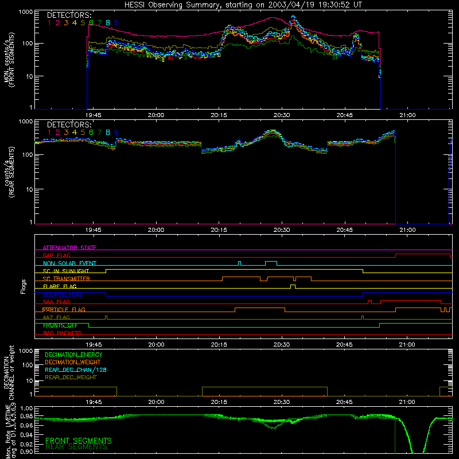Click the DECIMATION_WEIGHT legend entry
The image size is (459, 459).
[73, 362]
